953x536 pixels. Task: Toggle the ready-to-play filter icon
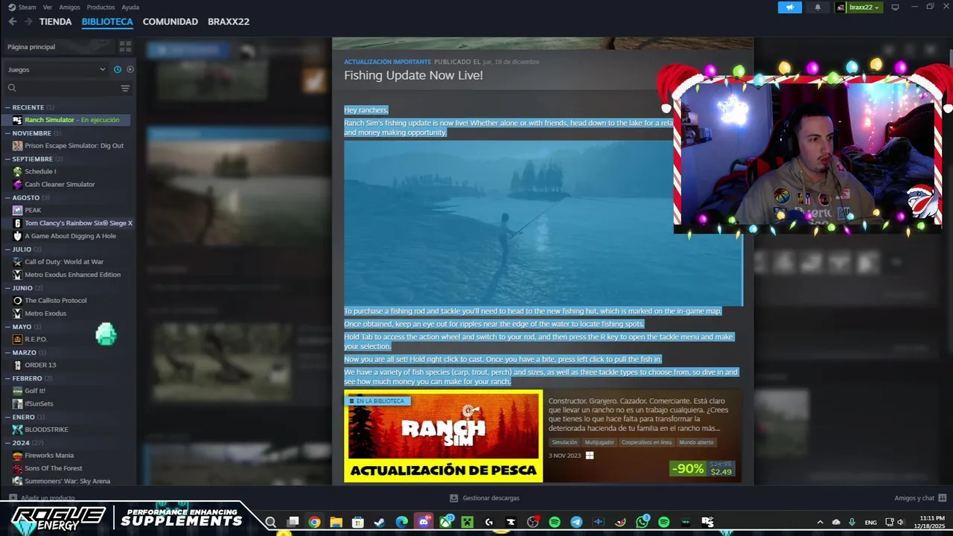130,69
